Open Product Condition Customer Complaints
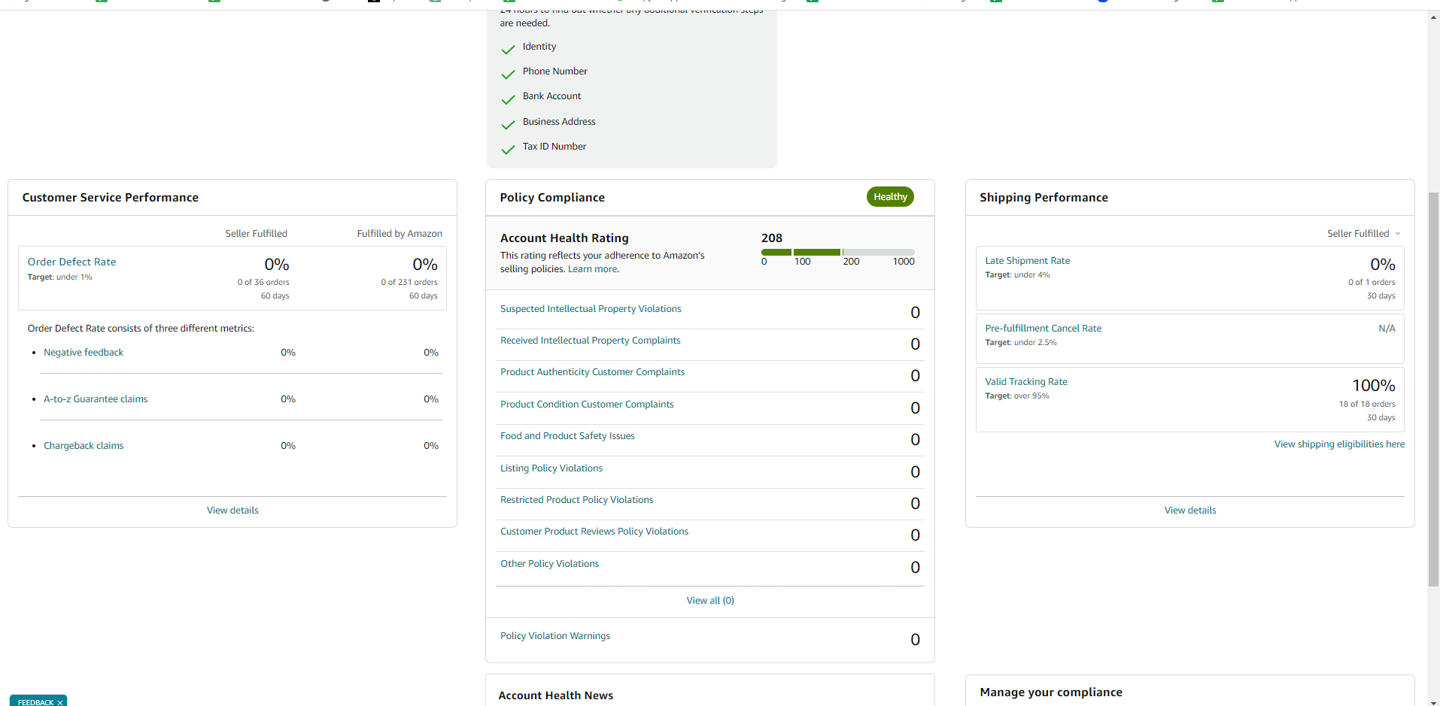1440x706 pixels. coord(587,405)
